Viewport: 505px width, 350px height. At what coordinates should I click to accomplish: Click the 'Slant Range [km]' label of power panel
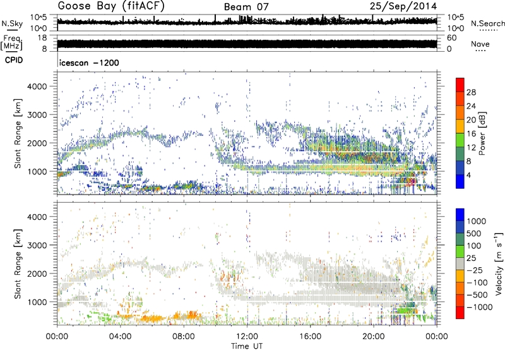tap(18, 134)
